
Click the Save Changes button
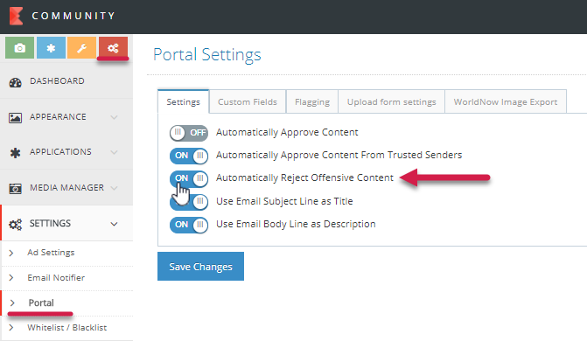click(200, 266)
